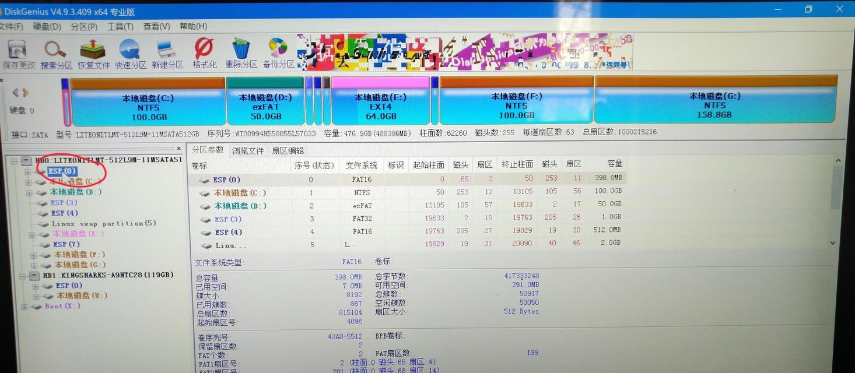Select Boot(X:) in the disk tree
The height and width of the screenshot is (373, 855).
62,307
